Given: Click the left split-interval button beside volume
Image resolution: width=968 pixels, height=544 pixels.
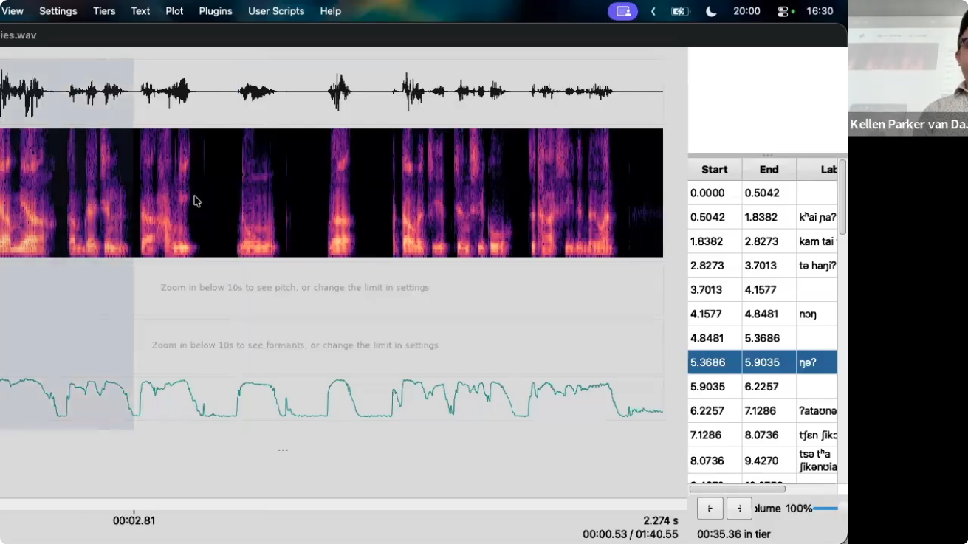Looking at the screenshot, I should click(x=710, y=508).
